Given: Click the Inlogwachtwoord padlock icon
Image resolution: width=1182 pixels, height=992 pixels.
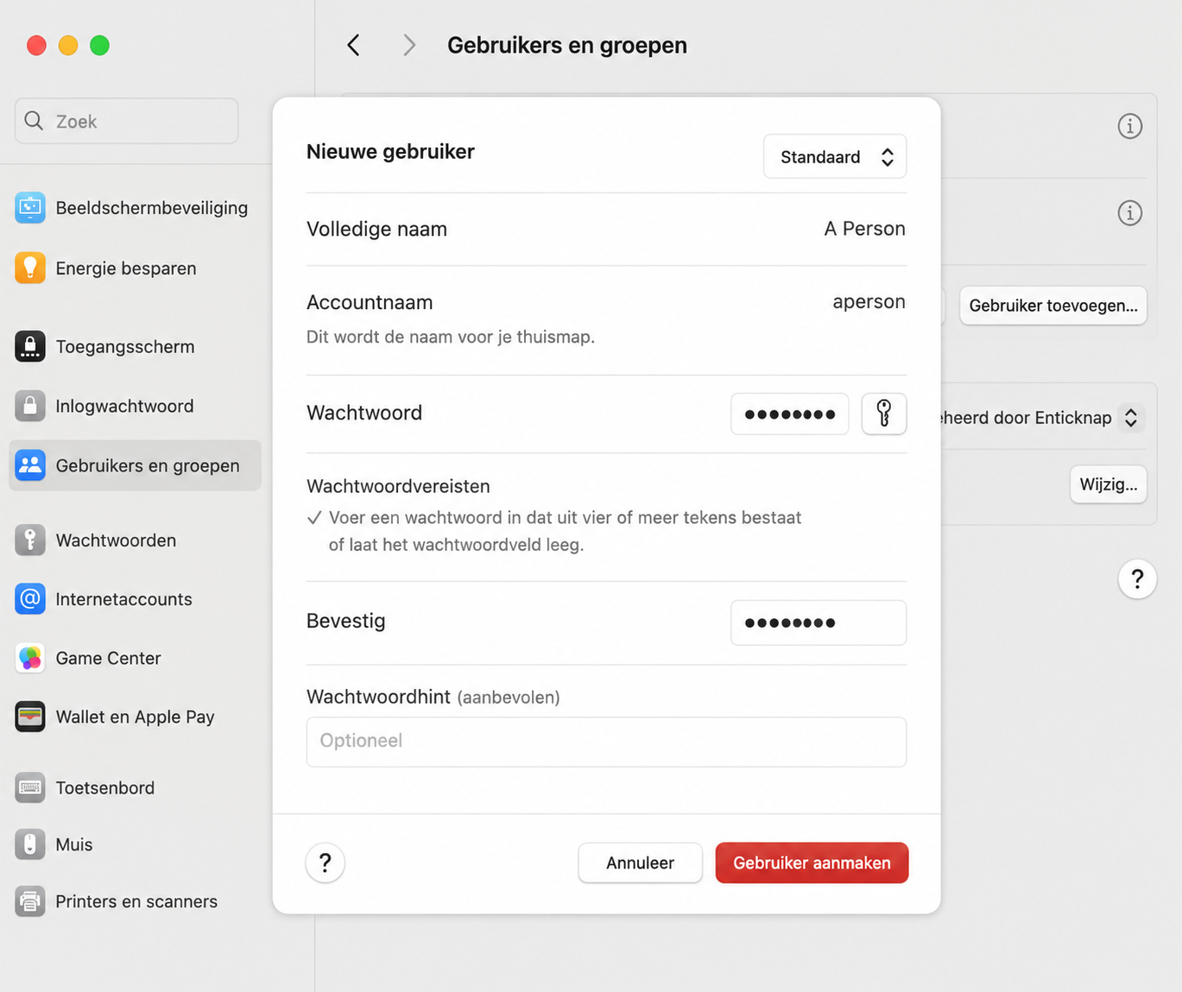Looking at the screenshot, I should [x=30, y=406].
